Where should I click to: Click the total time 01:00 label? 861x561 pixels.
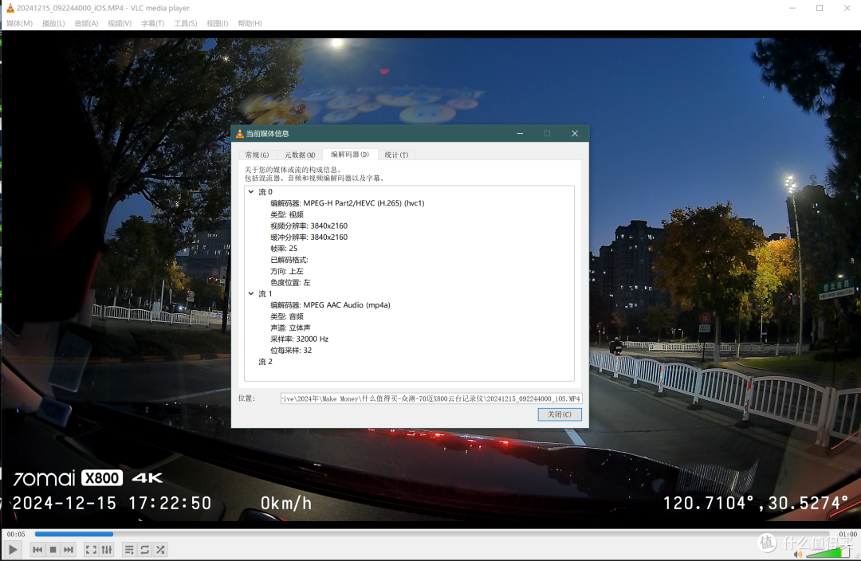coord(847,534)
